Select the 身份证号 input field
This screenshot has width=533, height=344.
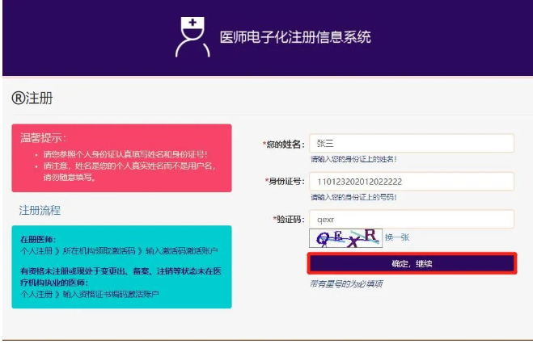(412, 182)
